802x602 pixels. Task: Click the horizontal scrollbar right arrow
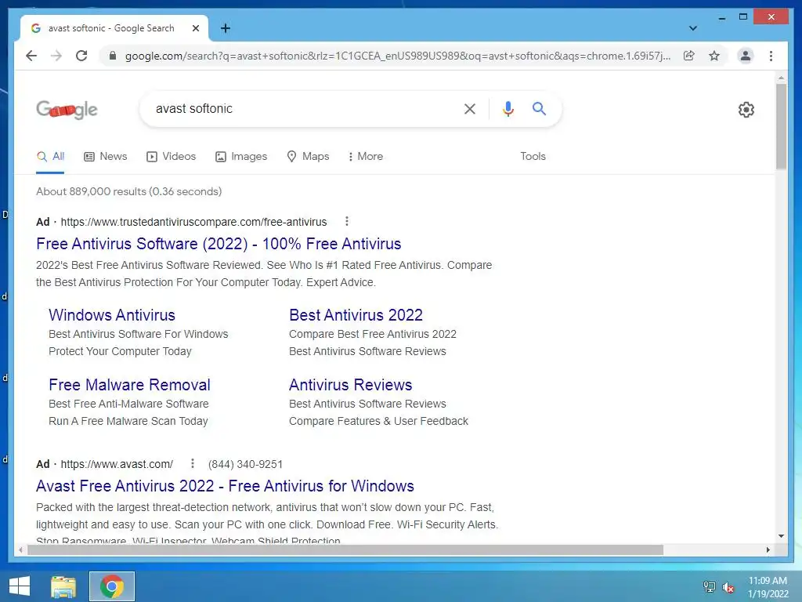768,549
